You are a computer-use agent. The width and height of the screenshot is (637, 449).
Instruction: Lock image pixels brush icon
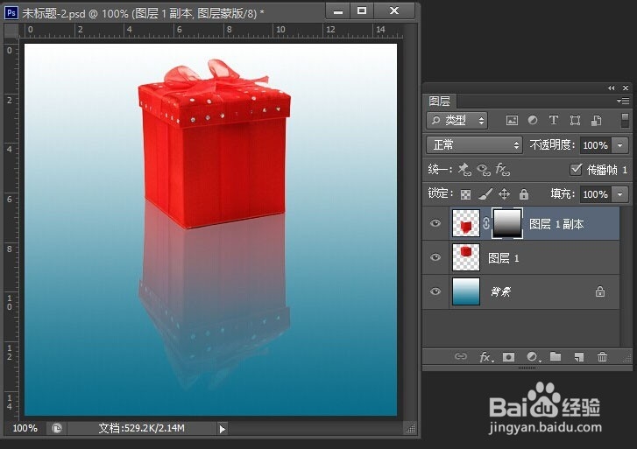(485, 194)
